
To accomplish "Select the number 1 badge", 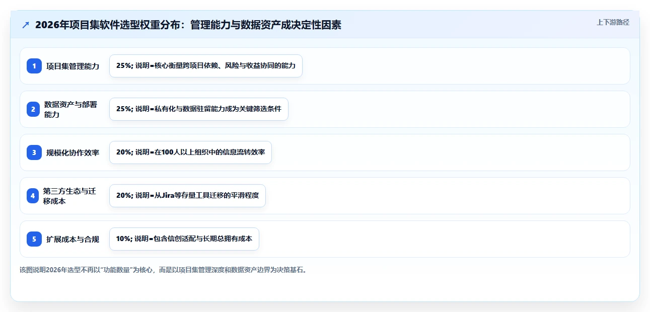I will point(34,66).
